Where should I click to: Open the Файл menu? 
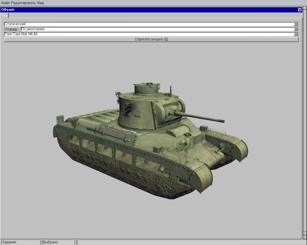[x=5, y=3]
